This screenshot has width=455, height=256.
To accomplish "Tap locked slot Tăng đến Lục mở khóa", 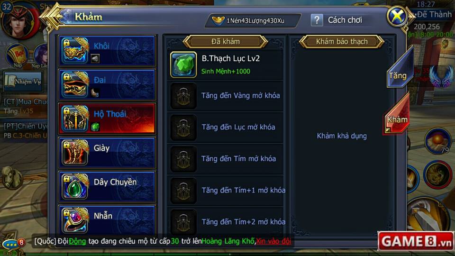I will point(225,128).
